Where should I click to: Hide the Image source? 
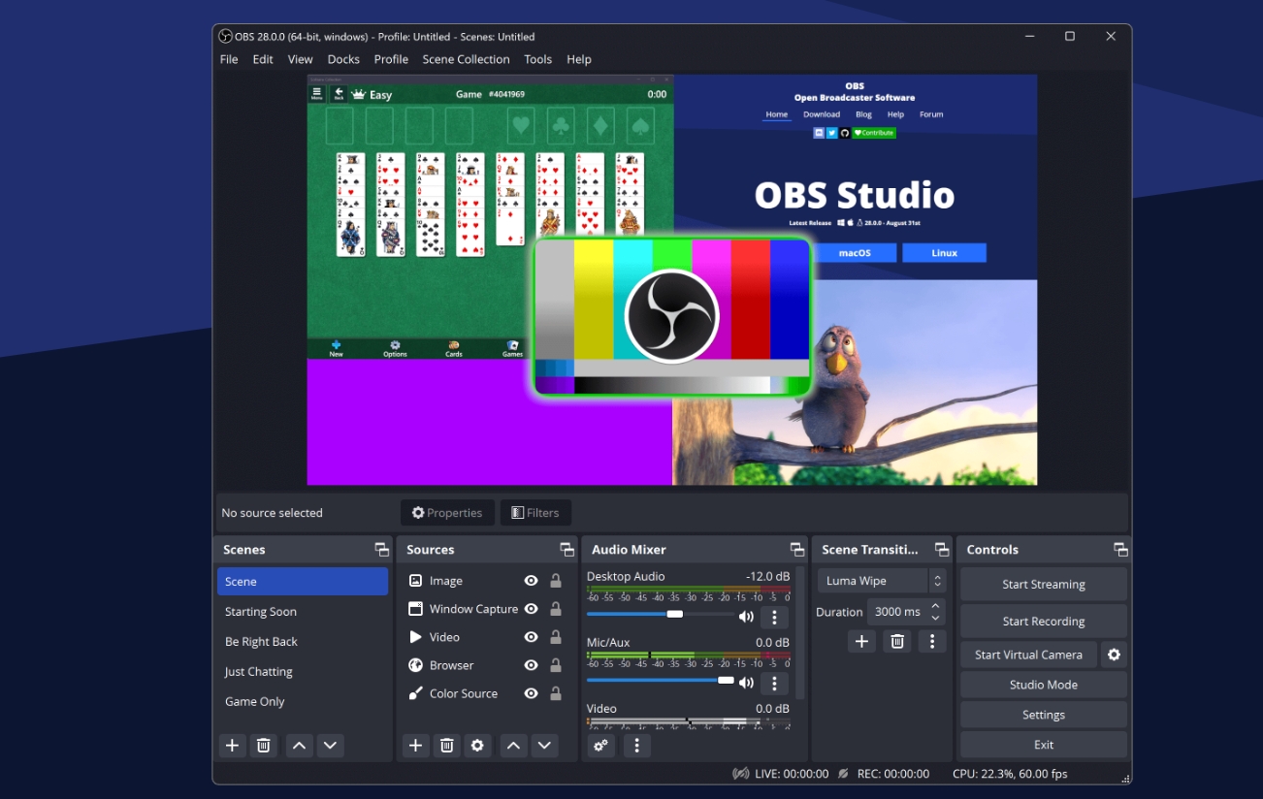click(531, 581)
